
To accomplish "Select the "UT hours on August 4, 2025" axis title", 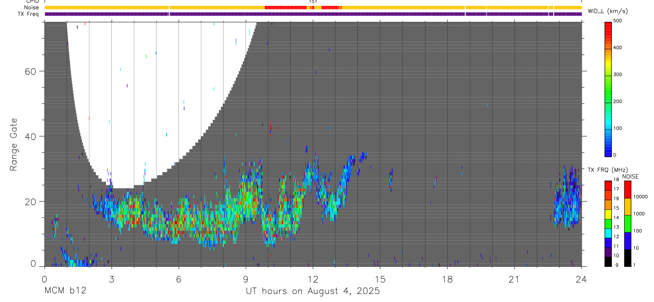I will click(x=313, y=291).
